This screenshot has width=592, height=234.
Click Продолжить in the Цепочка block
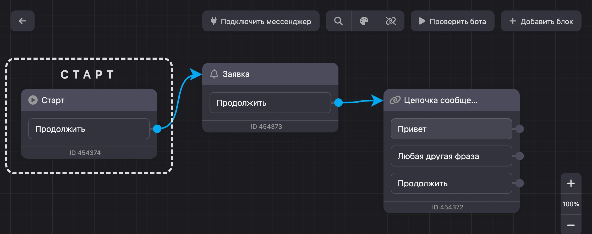(x=452, y=183)
